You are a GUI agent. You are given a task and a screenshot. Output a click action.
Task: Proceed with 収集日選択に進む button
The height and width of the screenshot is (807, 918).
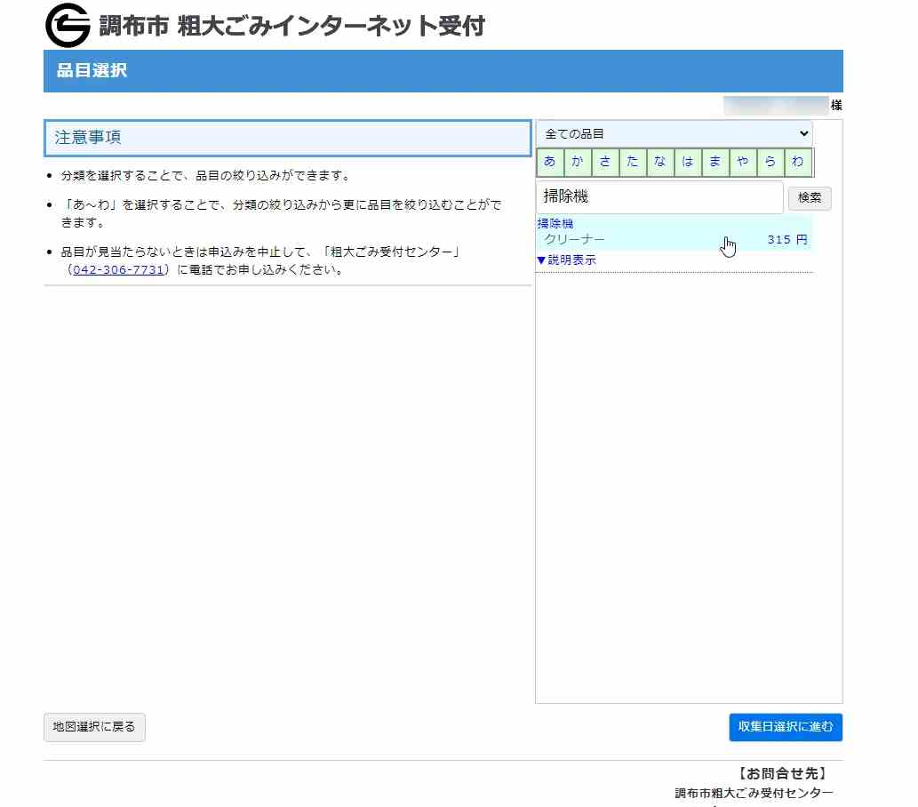tap(785, 727)
